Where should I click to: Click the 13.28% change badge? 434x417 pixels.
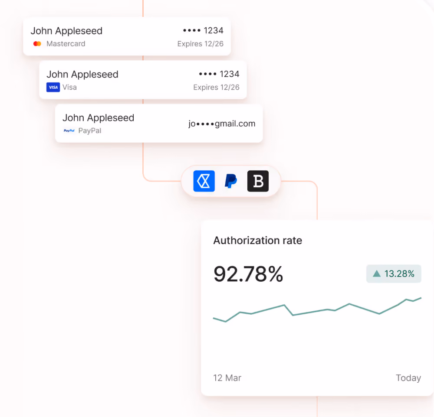coord(394,274)
